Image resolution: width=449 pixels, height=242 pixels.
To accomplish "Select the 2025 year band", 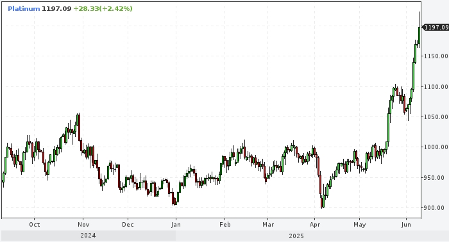I will coord(296,236).
